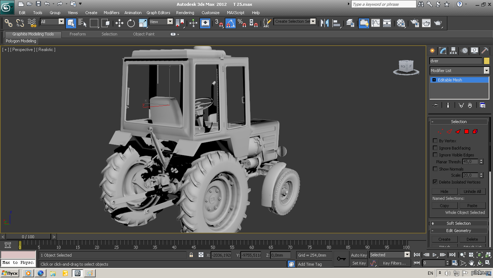Click the Auto Key button
This screenshot has width=493, height=278.
[359, 255]
